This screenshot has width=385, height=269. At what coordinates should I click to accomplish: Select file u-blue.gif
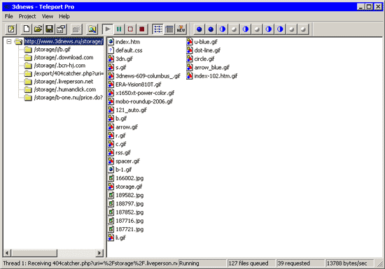[206, 42]
